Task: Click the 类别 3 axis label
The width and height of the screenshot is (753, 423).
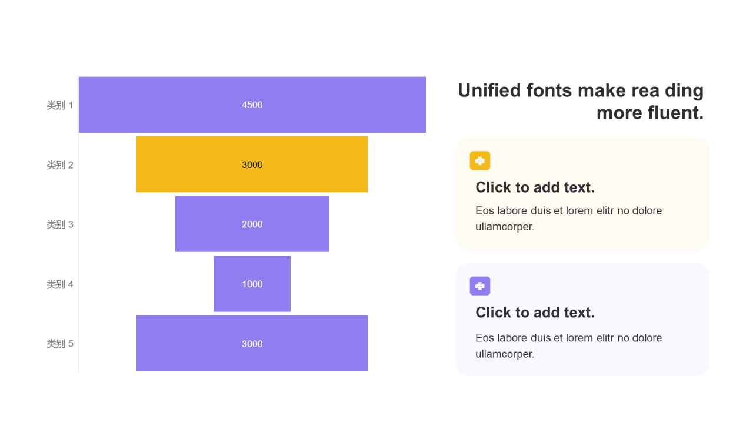Action: tap(60, 224)
